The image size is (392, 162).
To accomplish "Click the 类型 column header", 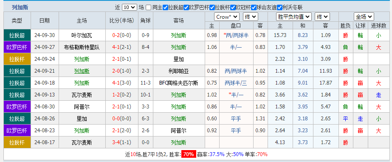I will coord(17,21).
